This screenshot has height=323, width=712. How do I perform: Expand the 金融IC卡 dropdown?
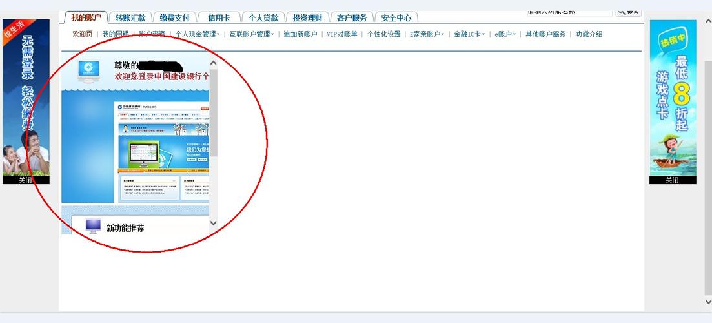tap(469, 34)
